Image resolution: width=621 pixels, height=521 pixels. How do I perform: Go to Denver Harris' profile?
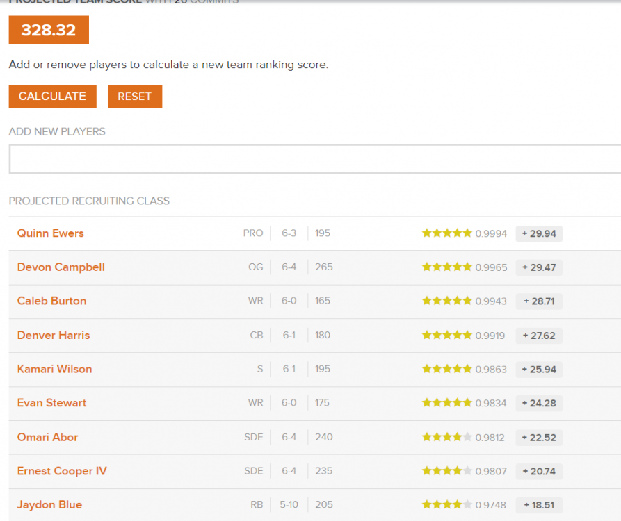coord(54,335)
